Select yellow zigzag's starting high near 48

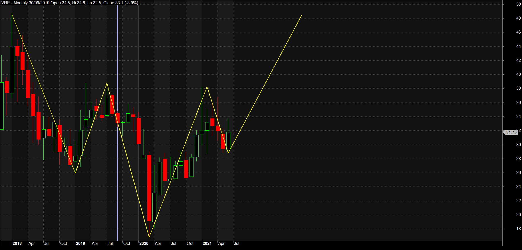click(12, 14)
